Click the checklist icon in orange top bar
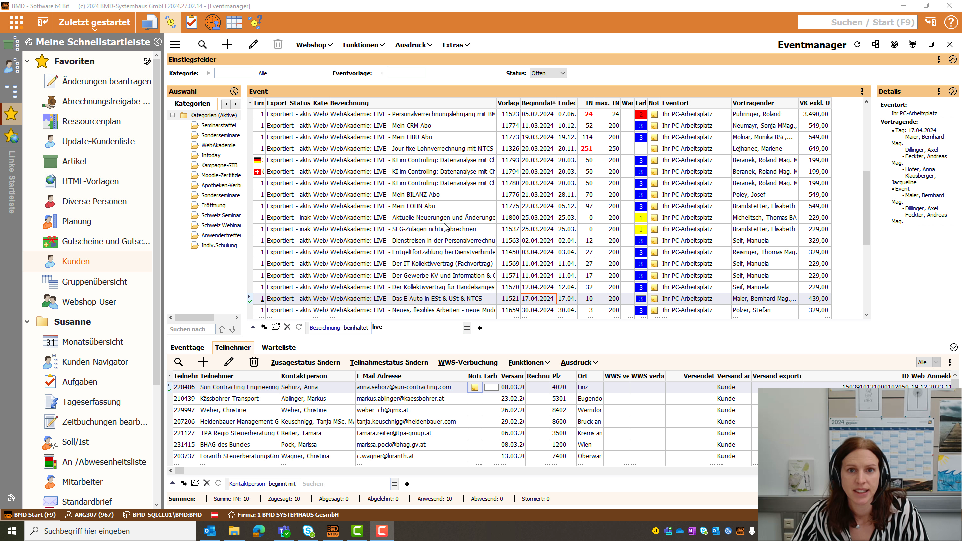 [x=191, y=22]
